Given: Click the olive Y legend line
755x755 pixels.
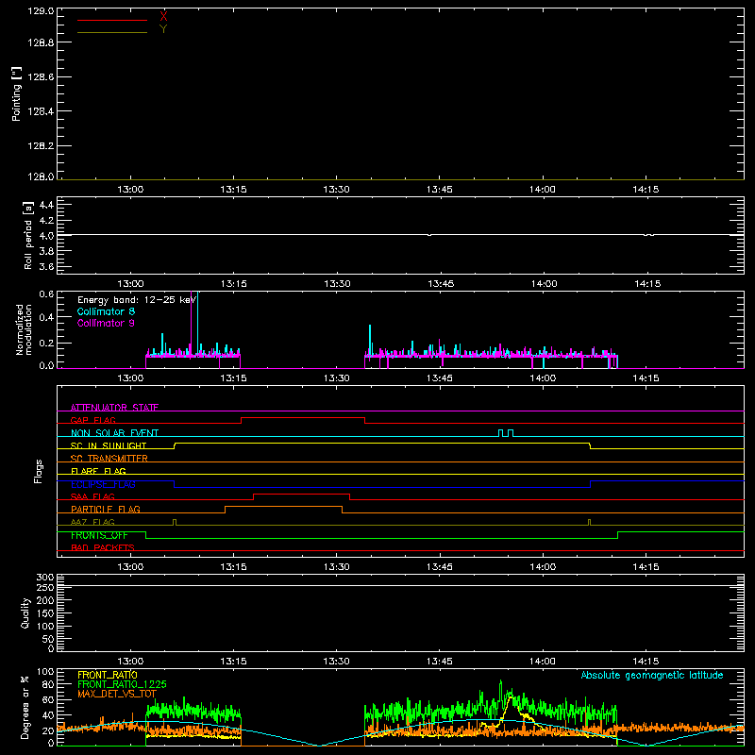Looking at the screenshot, I should click(112, 32).
